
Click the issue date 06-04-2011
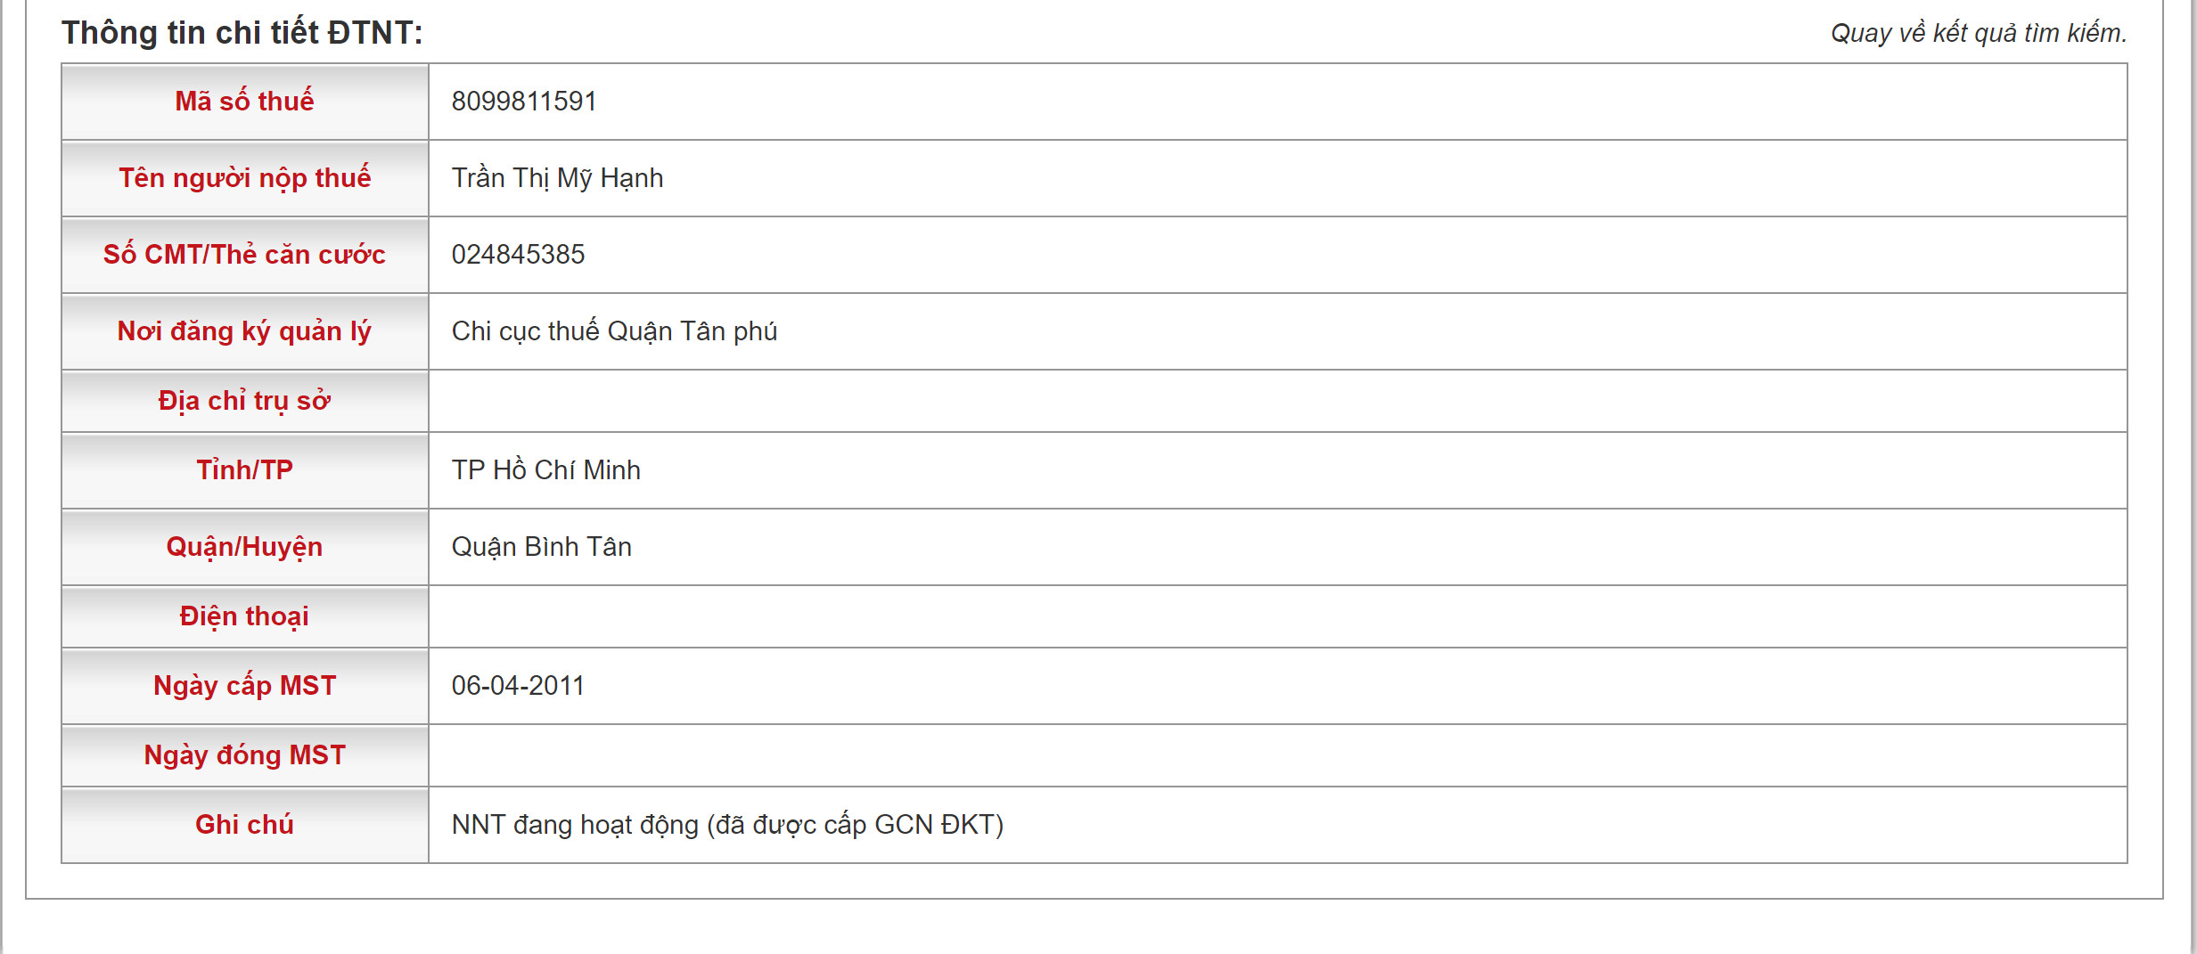point(518,686)
